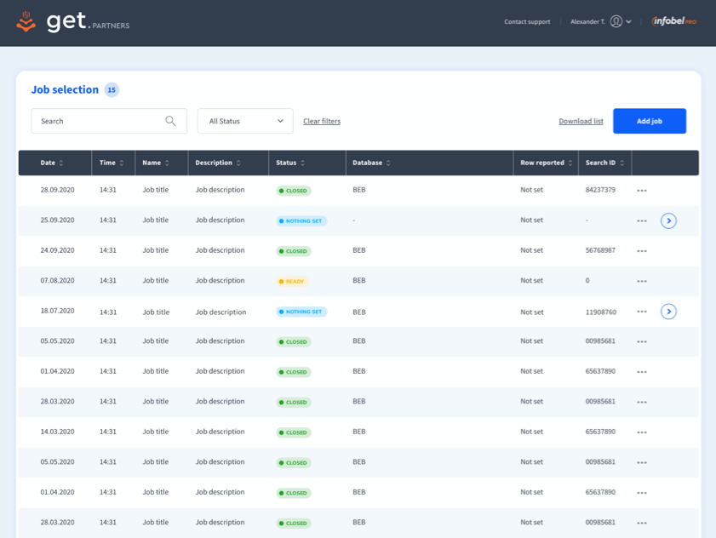Viewport: 716px width, 538px height.
Task: Sort table by Date column
Action: [x=52, y=163]
